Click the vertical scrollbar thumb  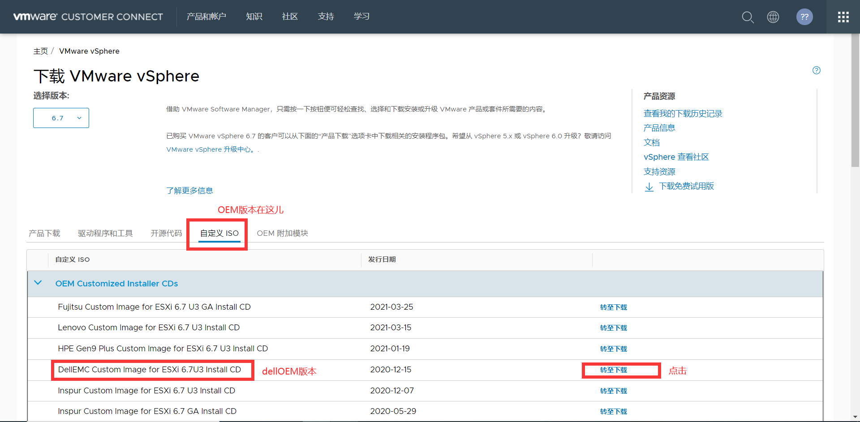(x=855, y=101)
